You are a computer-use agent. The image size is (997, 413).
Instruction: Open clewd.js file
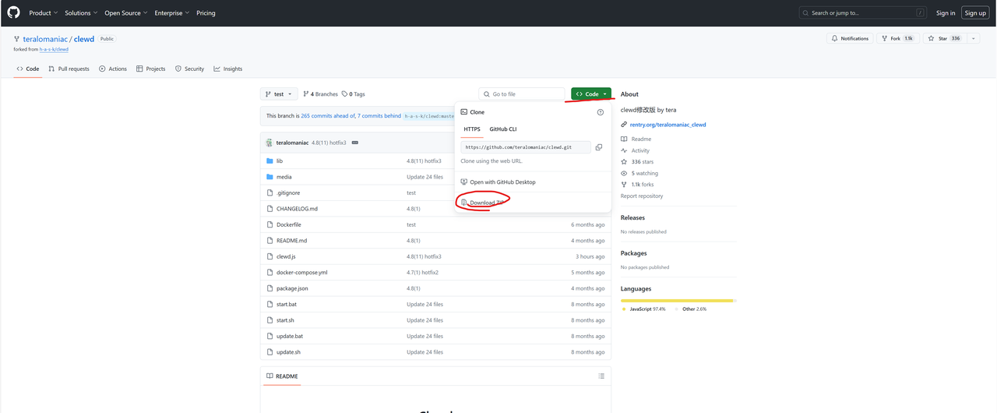pyautogui.click(x=286, y=256)
